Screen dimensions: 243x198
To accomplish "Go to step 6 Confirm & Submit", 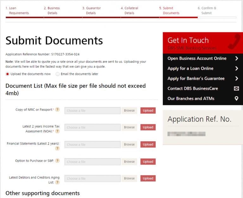I will point(207,10).
